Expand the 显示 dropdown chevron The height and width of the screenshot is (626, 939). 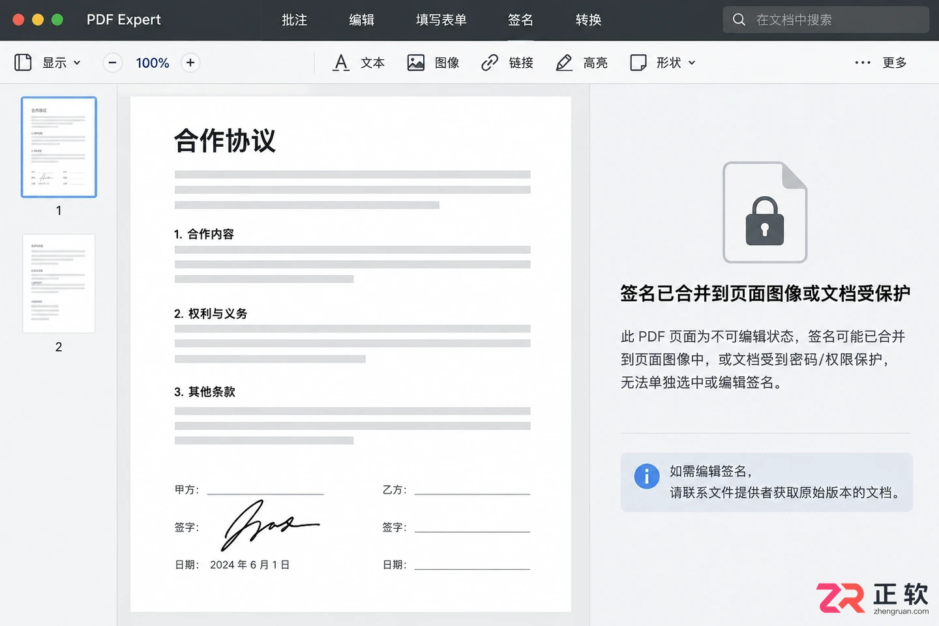click(77, 63)
